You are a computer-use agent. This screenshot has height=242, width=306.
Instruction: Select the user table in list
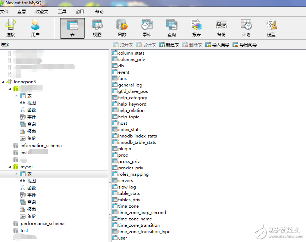click(122, 238)
